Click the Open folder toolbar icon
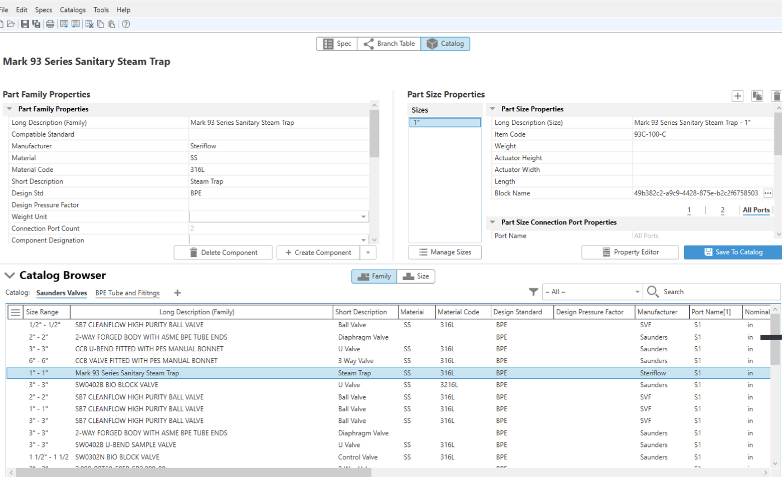The width and height of the screenshot is (782, 477). (11, 24)
